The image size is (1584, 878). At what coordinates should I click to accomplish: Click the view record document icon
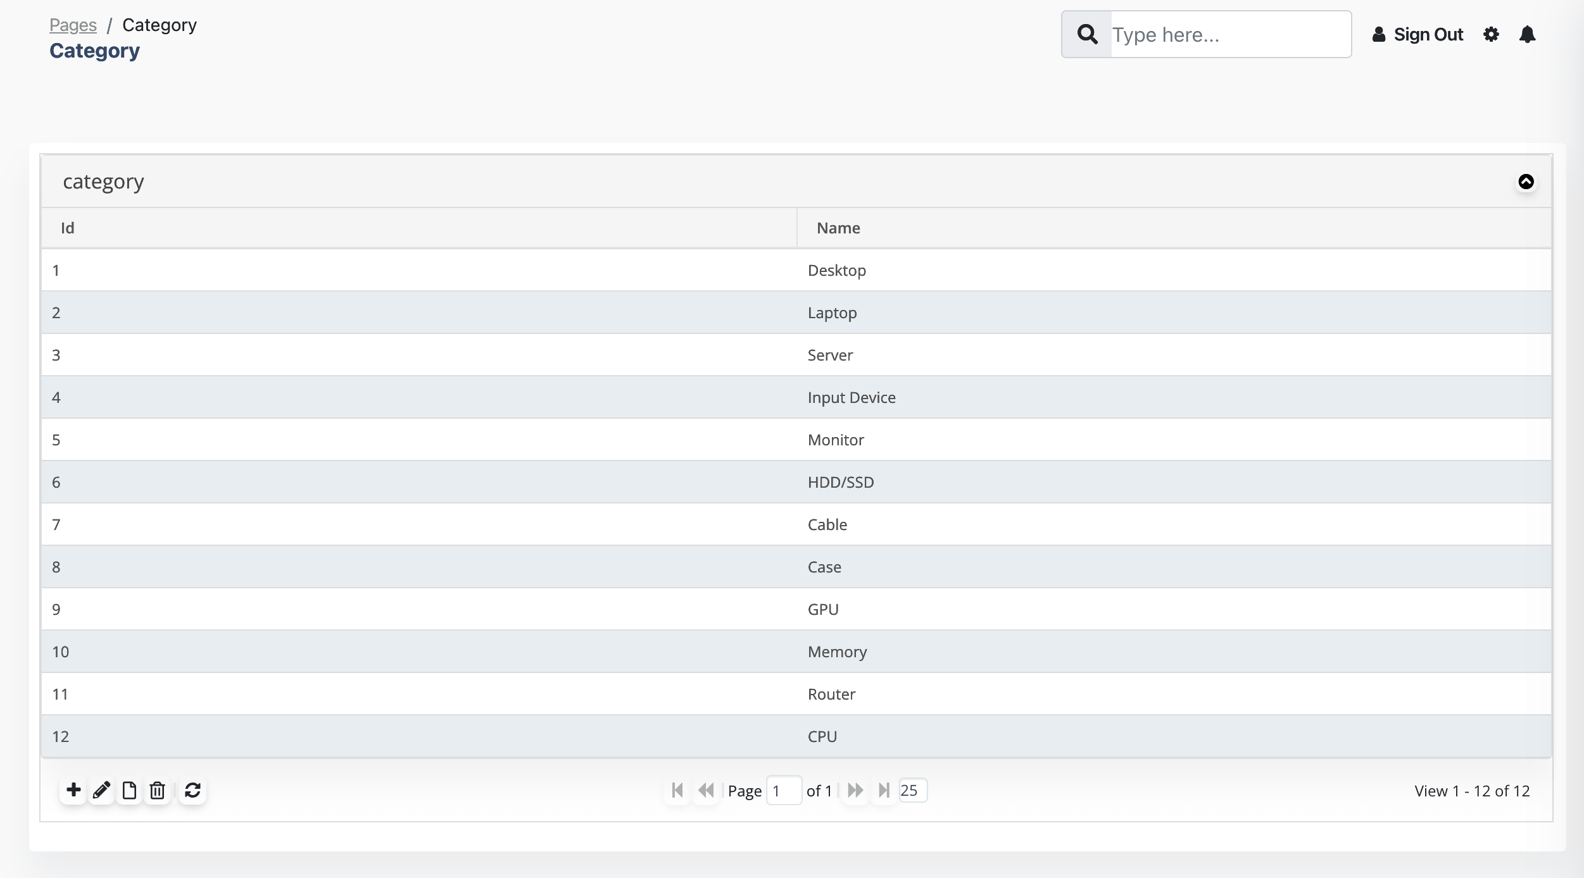pos(129,790)
